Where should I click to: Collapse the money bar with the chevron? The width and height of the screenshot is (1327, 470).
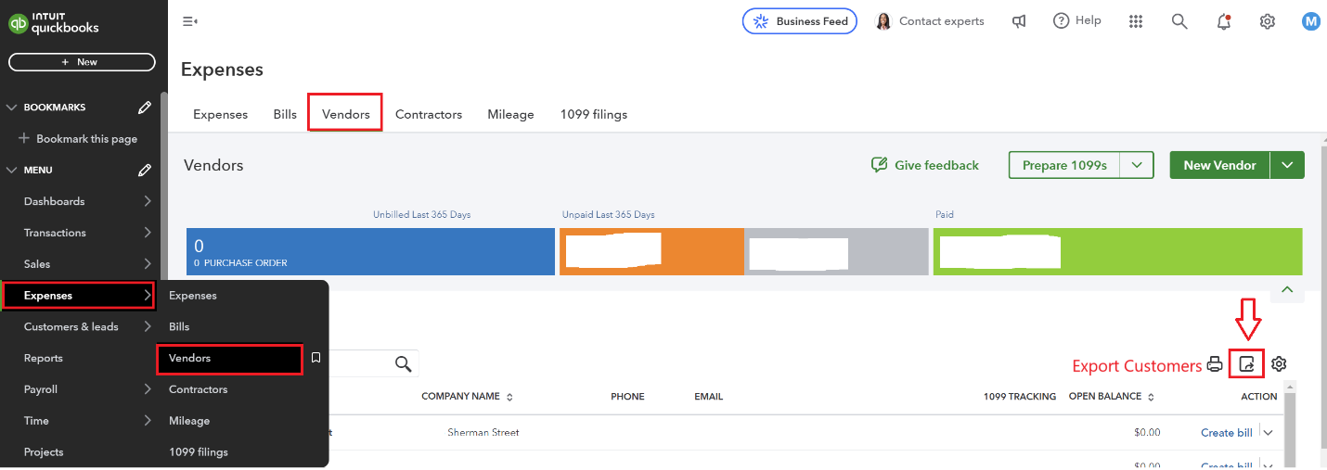point(1287,290)
